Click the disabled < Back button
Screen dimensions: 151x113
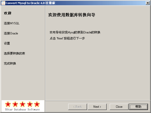click(78, 107)
